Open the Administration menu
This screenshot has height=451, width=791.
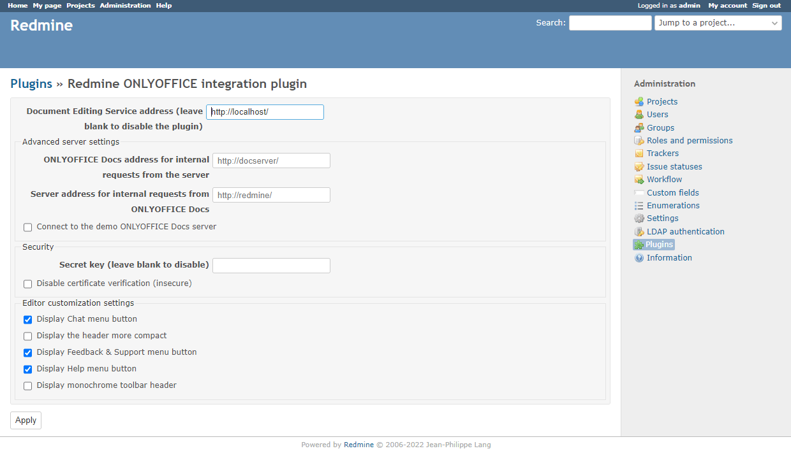[x=125, y=5]
